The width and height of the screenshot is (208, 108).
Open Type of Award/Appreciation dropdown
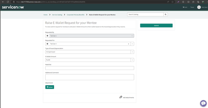click(90, 52)
